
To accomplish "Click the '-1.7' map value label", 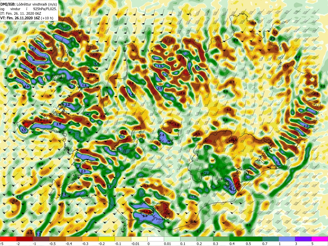I will point(94,55).
